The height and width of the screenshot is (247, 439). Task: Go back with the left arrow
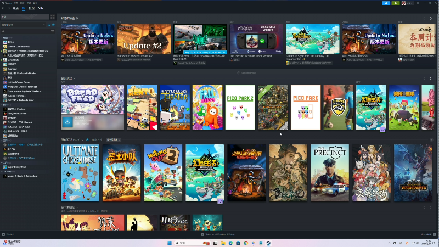[3, 8]
